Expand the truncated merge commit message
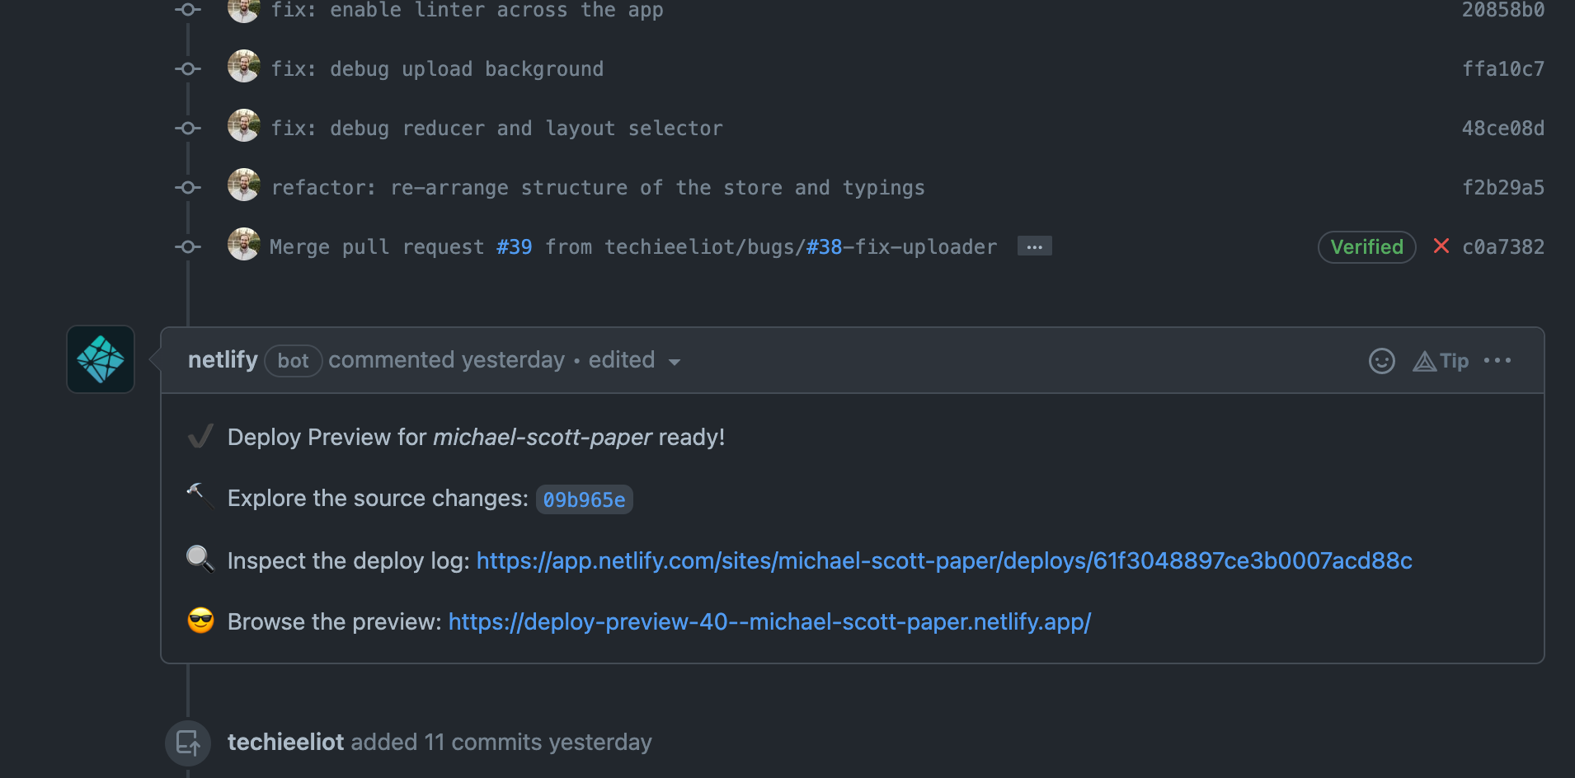 click(1034, 246)
